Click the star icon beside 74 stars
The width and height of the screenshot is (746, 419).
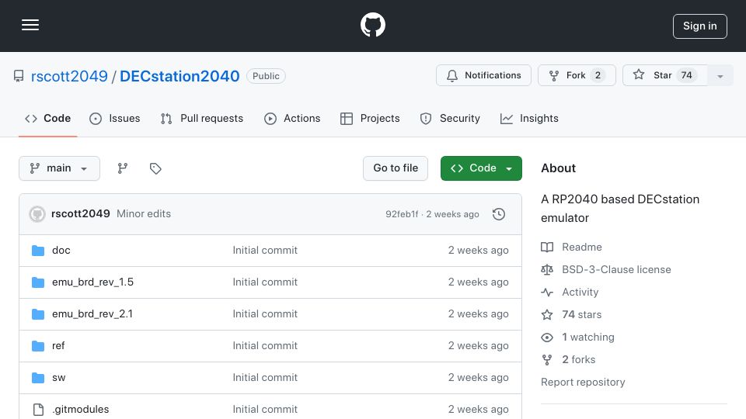547,314
